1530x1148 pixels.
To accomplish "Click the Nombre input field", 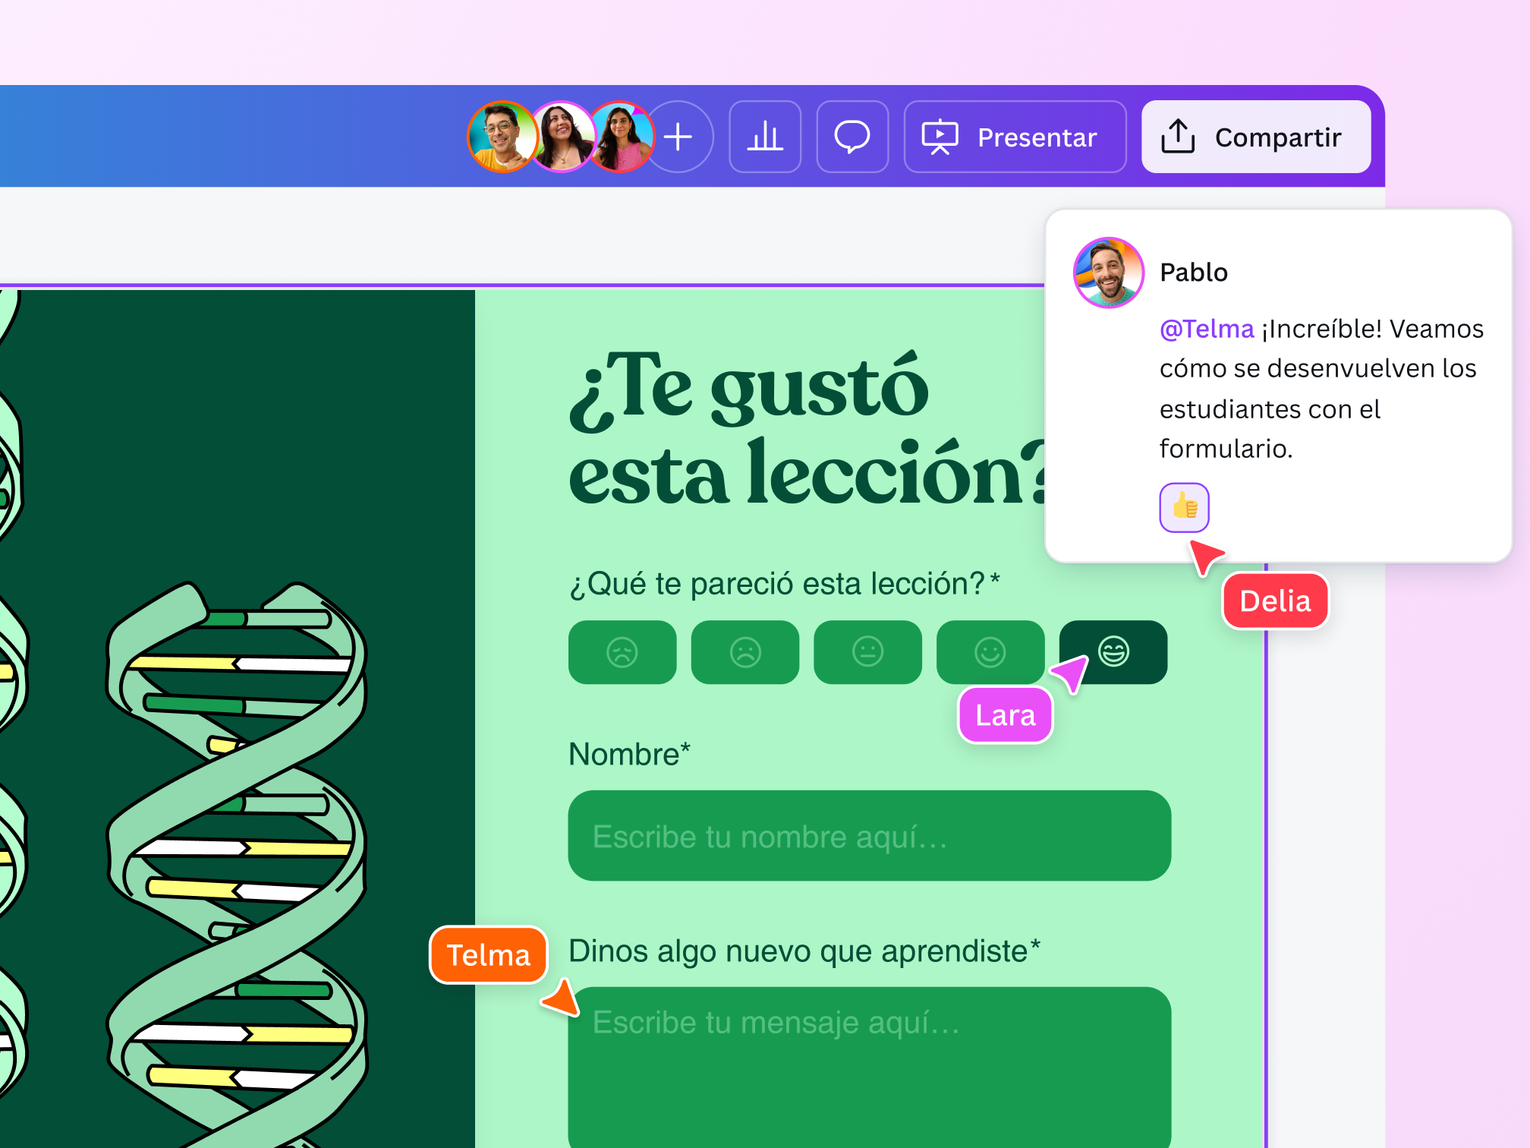I will [869, 836].
